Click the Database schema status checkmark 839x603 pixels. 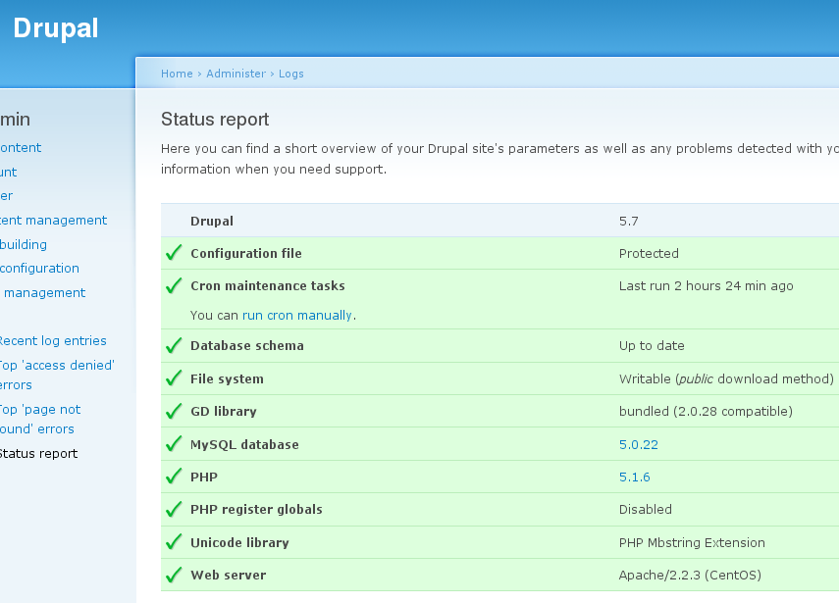coord(174,345)
